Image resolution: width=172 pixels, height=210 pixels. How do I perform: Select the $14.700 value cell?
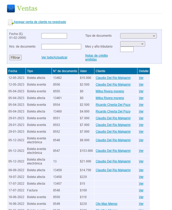(x=86, y=170)
